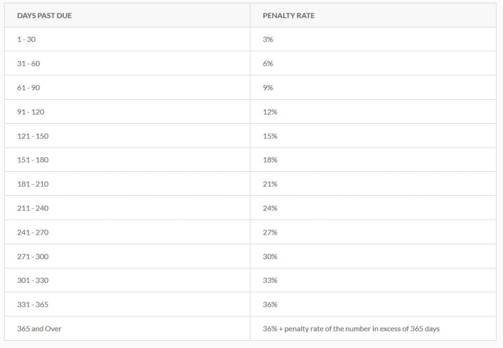Image resolution: width=503 pixels, height=348 pixels.
Task: Click the PENALTY RATE column header
Action: 289,16
